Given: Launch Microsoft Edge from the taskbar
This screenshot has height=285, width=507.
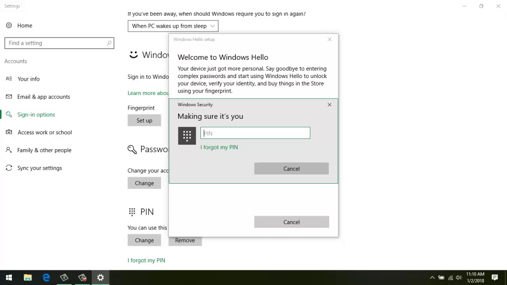Looking at the screenshot, I should pos(46,277).
